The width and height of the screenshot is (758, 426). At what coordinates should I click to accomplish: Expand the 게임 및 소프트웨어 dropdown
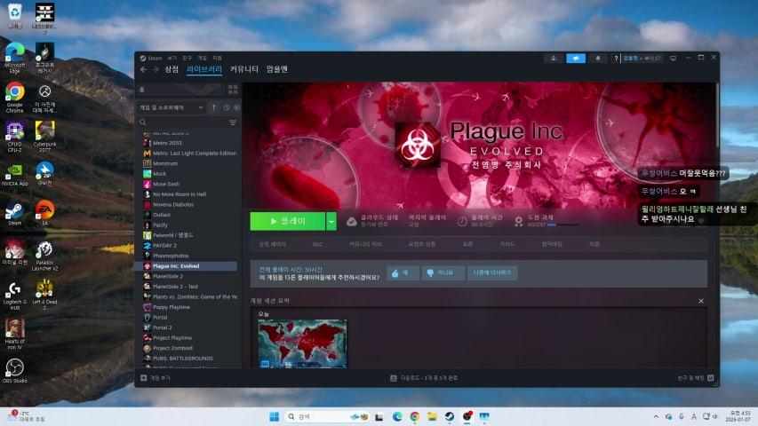coord(201,107)
